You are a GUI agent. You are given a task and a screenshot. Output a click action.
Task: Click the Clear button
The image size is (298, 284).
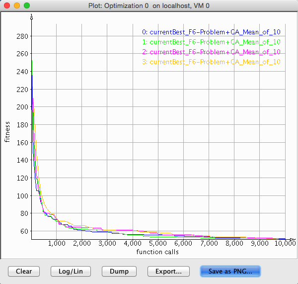24,271
